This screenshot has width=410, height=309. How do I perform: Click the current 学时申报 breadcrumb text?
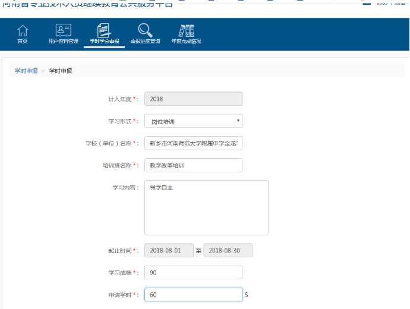click(61, 71)
